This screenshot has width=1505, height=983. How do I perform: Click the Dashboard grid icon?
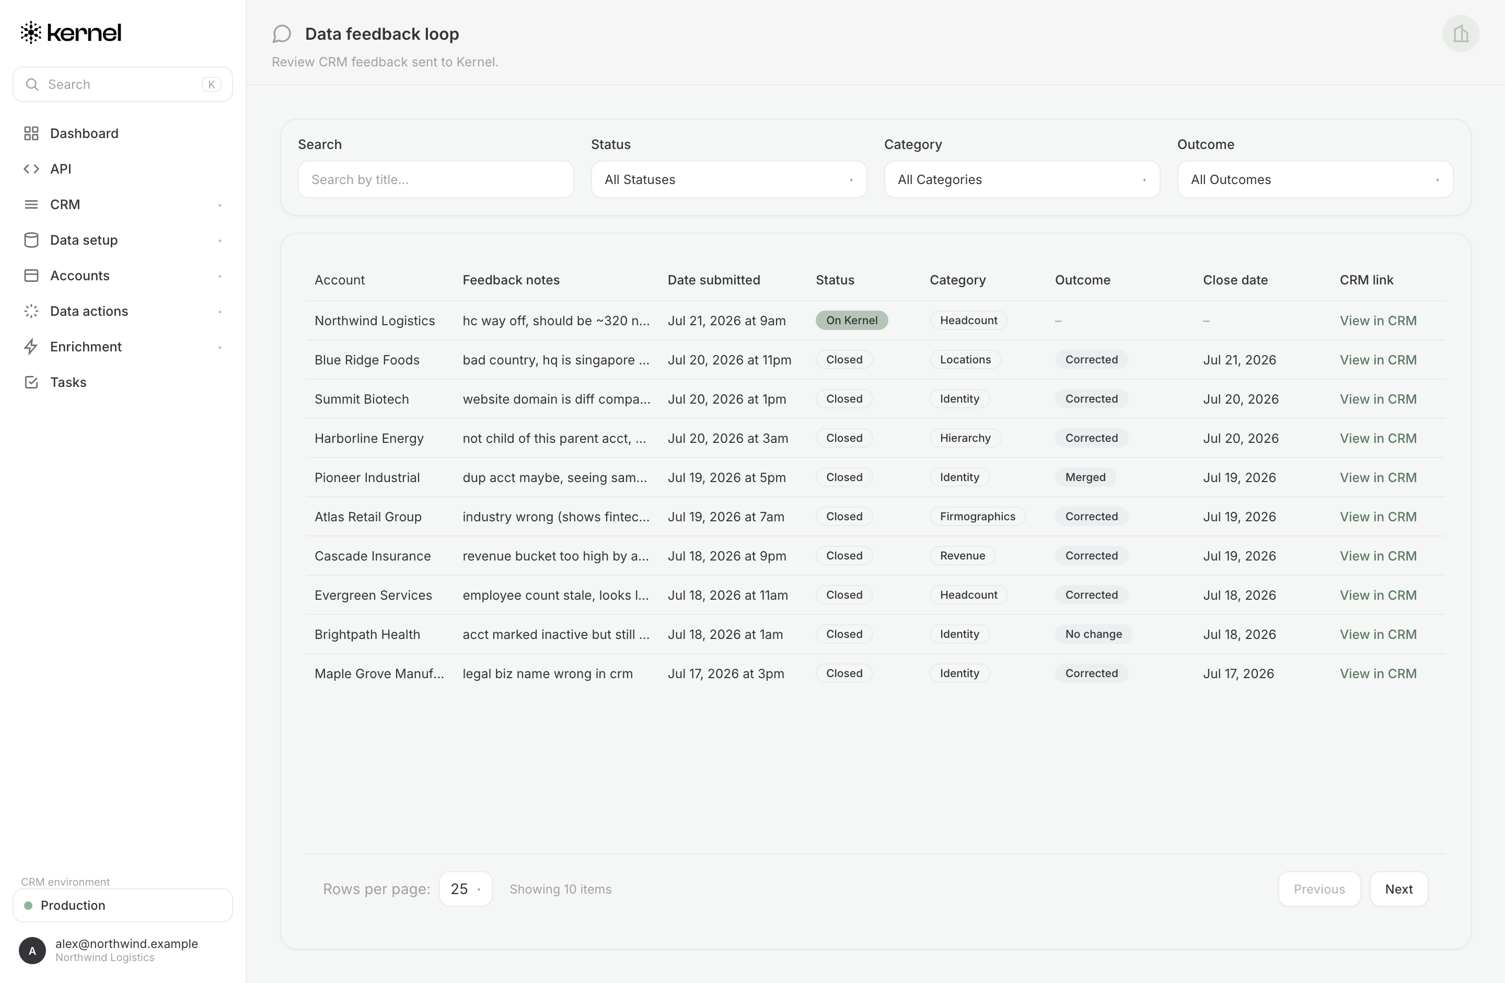tap(31, 133)
